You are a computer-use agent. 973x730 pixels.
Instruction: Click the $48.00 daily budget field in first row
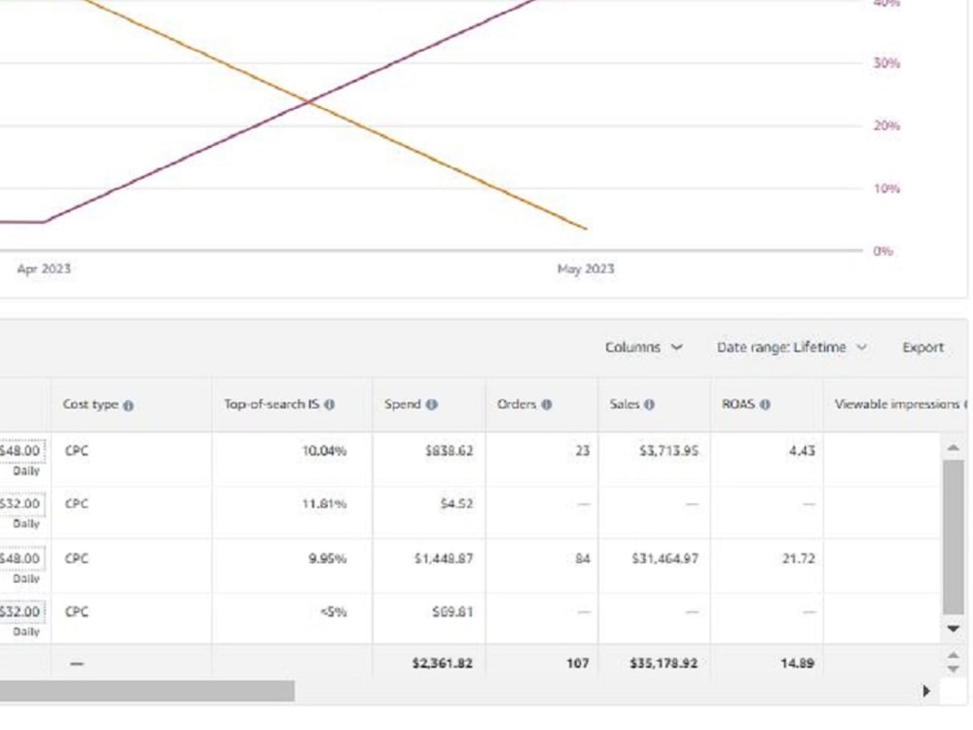(x=21, y=451)
